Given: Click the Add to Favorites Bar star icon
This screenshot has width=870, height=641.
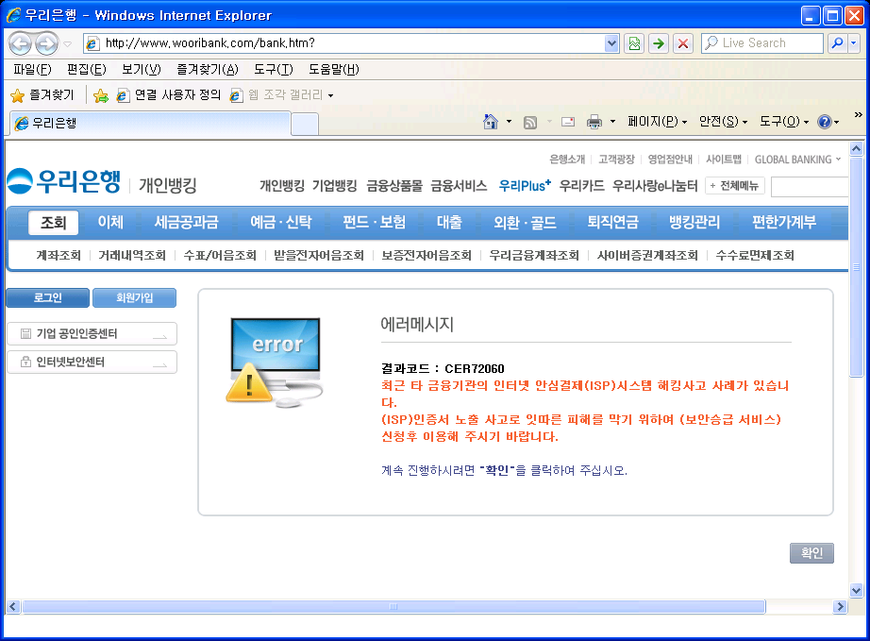Looking at the screenshot, I should [x=101, y=96].
